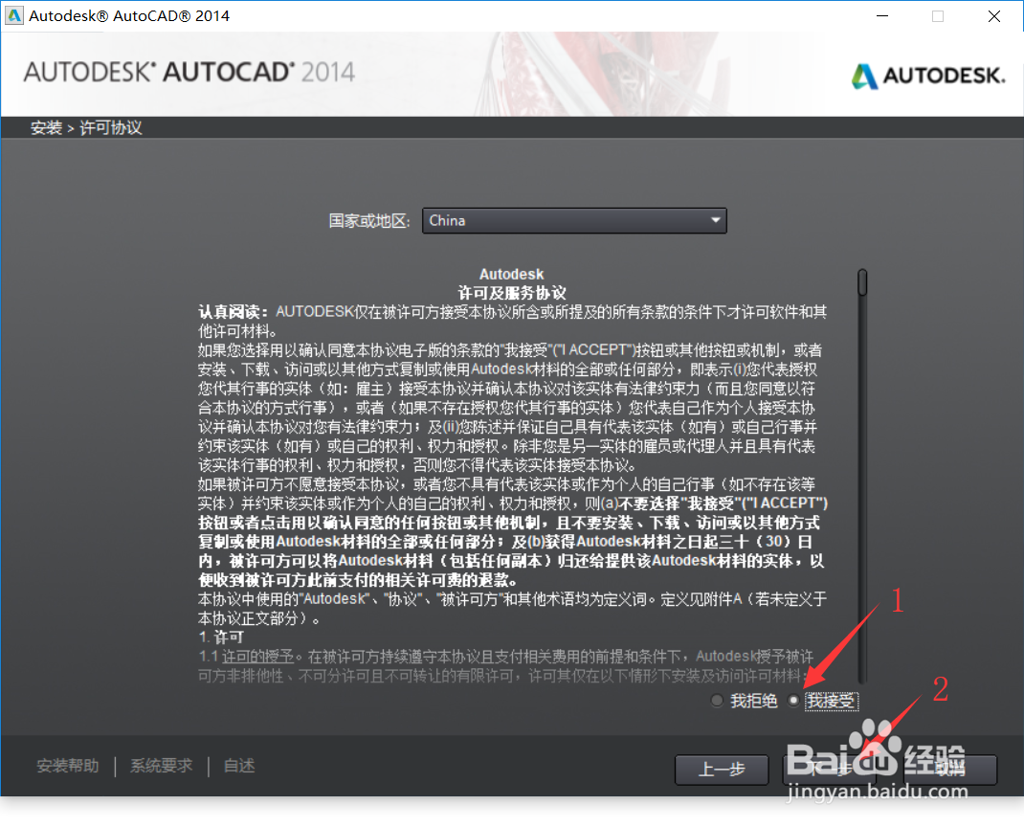The width and height of the screenshot is (1024, 827).
Task: Click the 取消 (Cancel) button
Action: pyautogui.click(x=950, y=770)
